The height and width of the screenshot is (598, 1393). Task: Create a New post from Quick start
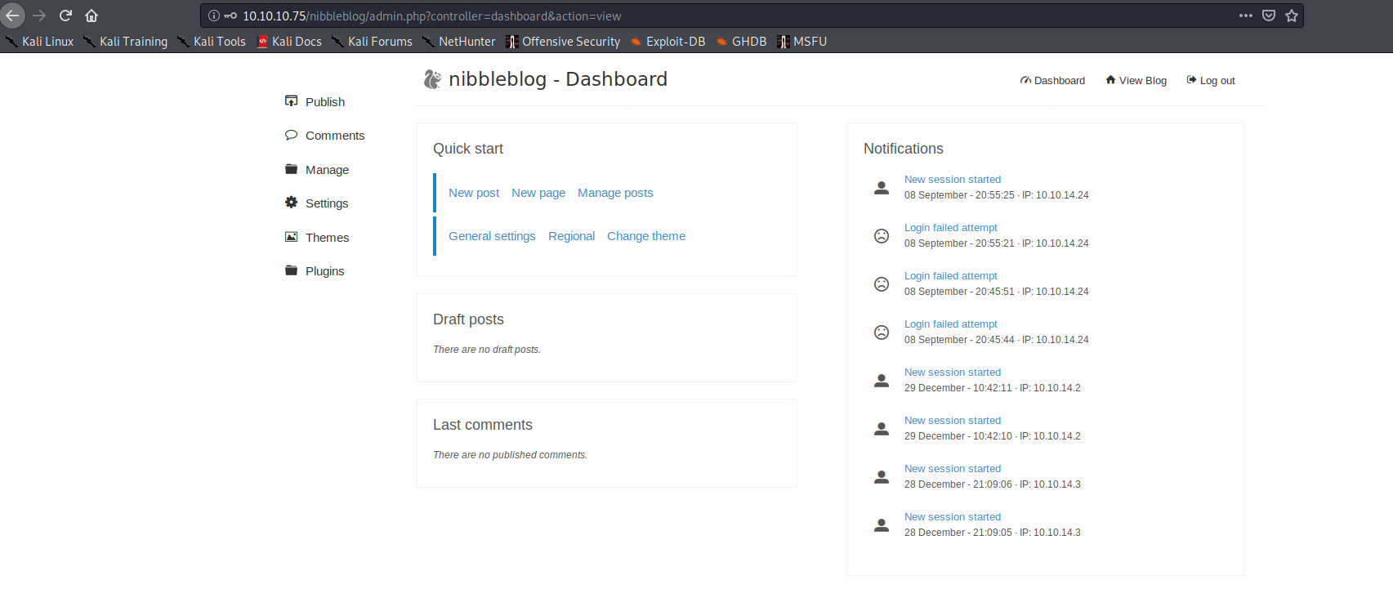[474, 193]
